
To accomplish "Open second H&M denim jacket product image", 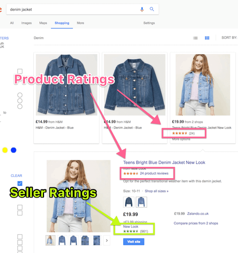I will click(134, 85).
